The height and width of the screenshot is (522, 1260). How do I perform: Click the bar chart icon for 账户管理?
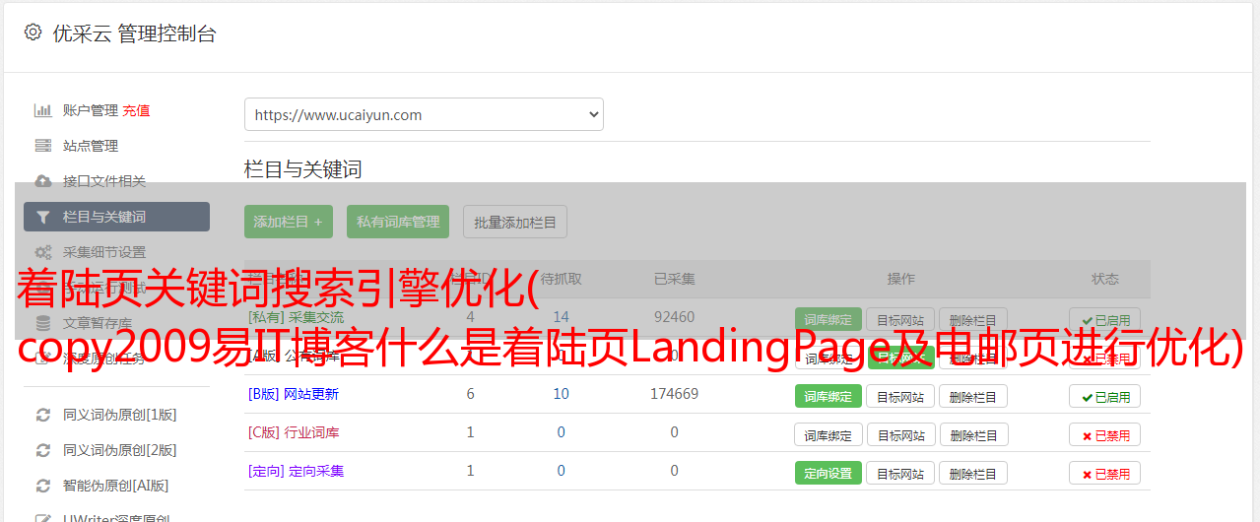[x=43, y=110]
